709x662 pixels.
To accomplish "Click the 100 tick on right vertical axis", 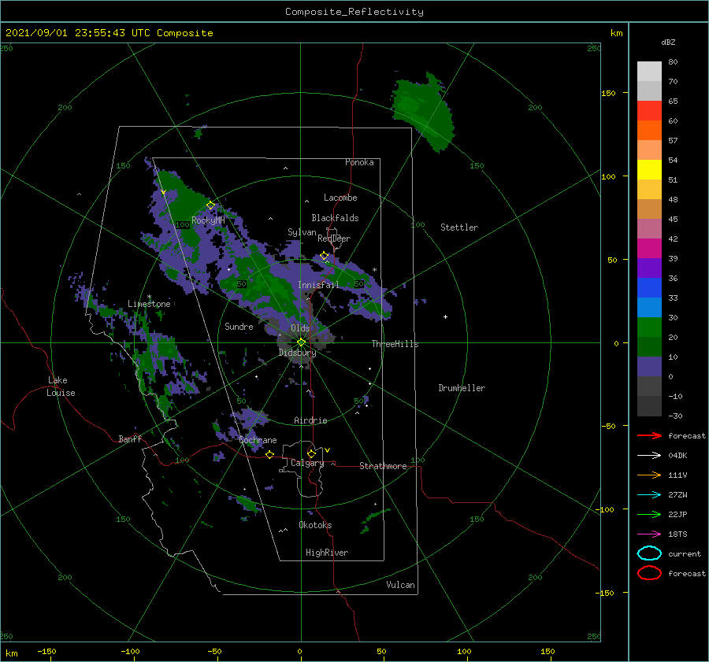I will 608,176.
